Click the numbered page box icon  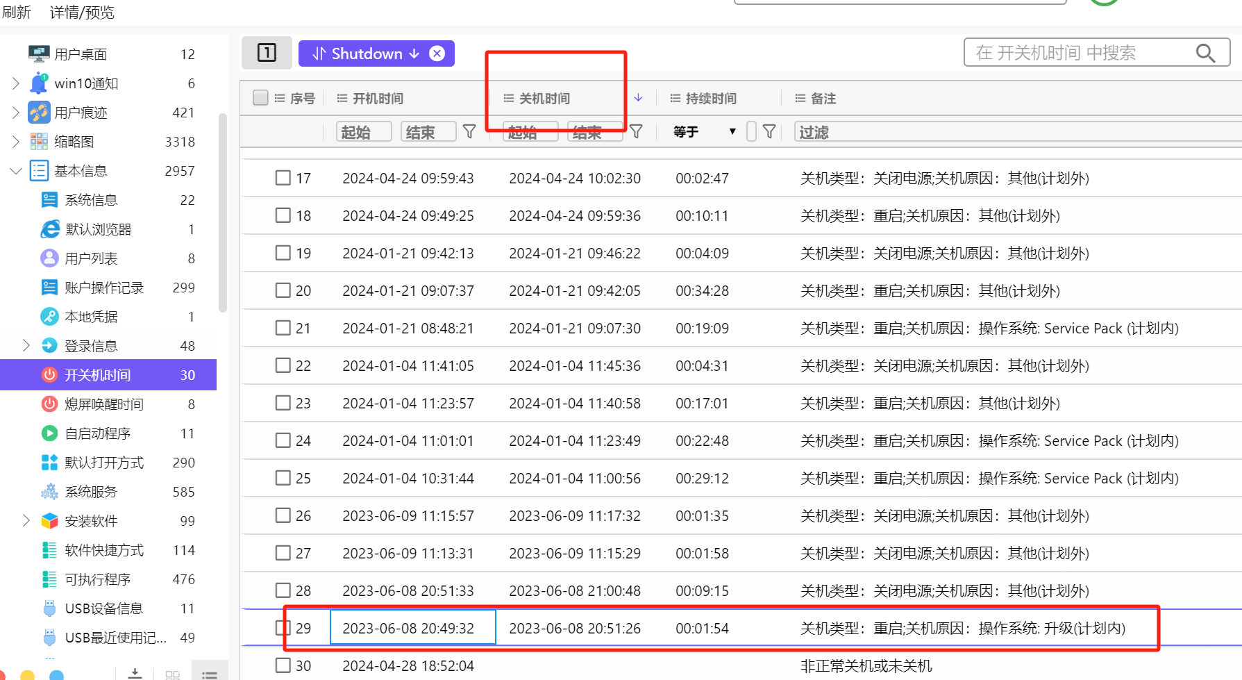coord(267,53)
